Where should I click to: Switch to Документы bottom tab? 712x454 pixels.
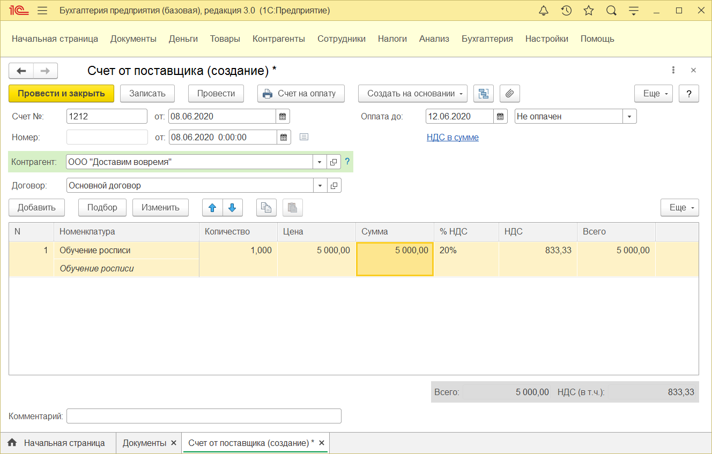pos(144,443)
